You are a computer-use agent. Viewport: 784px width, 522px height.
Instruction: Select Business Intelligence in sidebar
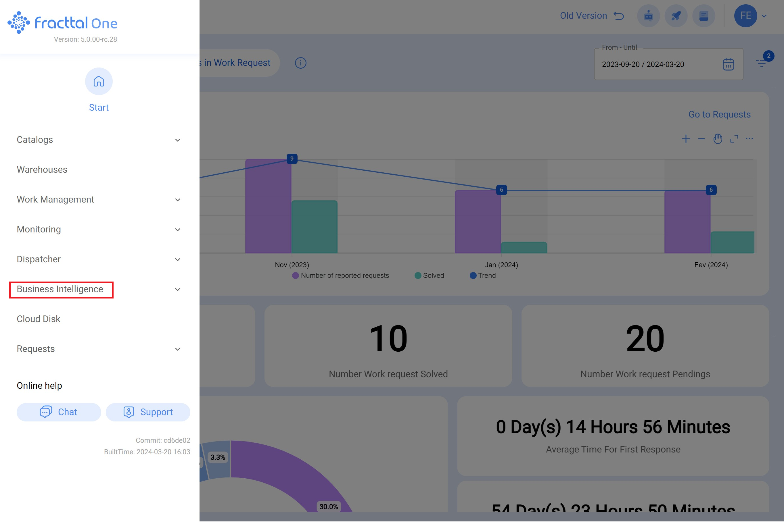coord(60,289)
